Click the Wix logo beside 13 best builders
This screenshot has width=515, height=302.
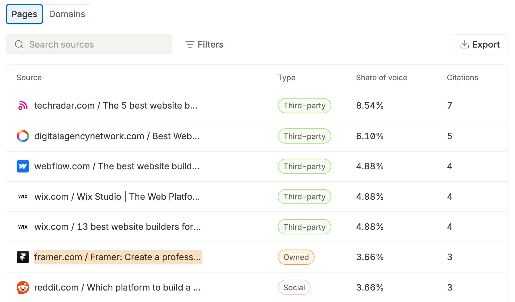[x=23, y=227]
